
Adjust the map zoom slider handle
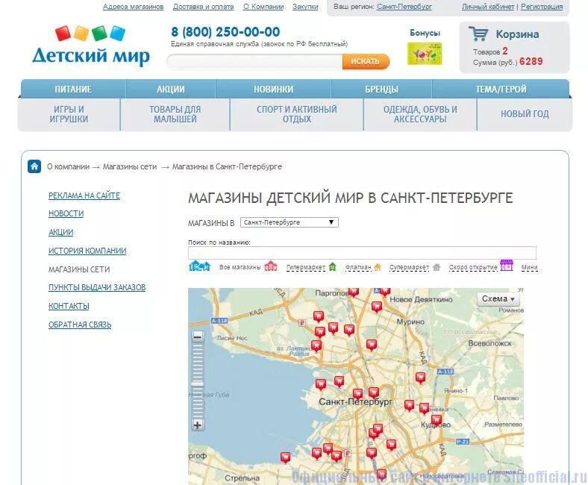pyautogui.click(x=198, y=384)
